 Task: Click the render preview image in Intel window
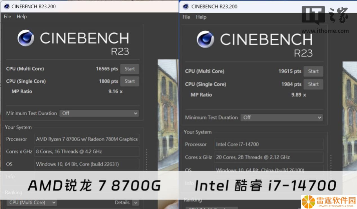(x=350, y=116)
